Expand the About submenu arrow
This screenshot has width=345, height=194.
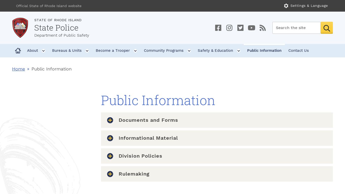[x=43, y=51]
